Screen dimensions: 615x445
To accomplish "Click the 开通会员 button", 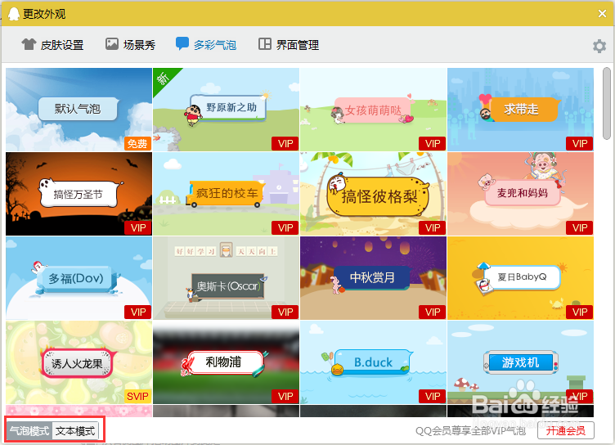I will point(566,431).
